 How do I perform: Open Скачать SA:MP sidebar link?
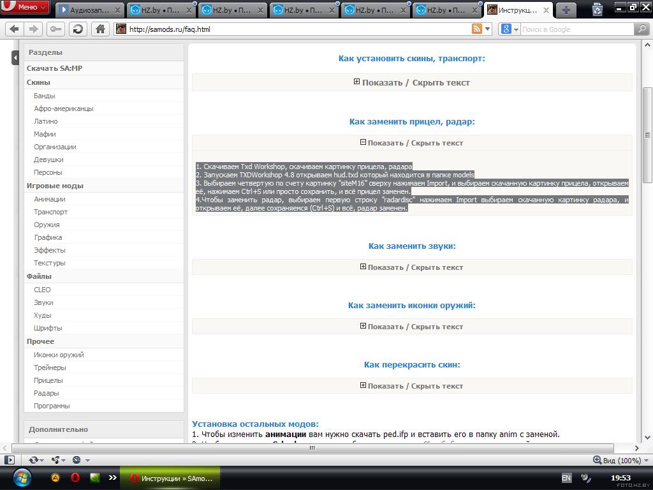(x=55, y=68)
